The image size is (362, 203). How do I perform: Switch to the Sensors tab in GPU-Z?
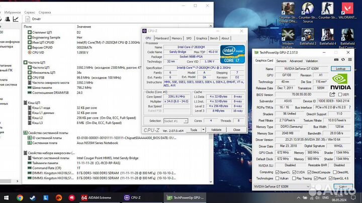[x=281, y=61]
